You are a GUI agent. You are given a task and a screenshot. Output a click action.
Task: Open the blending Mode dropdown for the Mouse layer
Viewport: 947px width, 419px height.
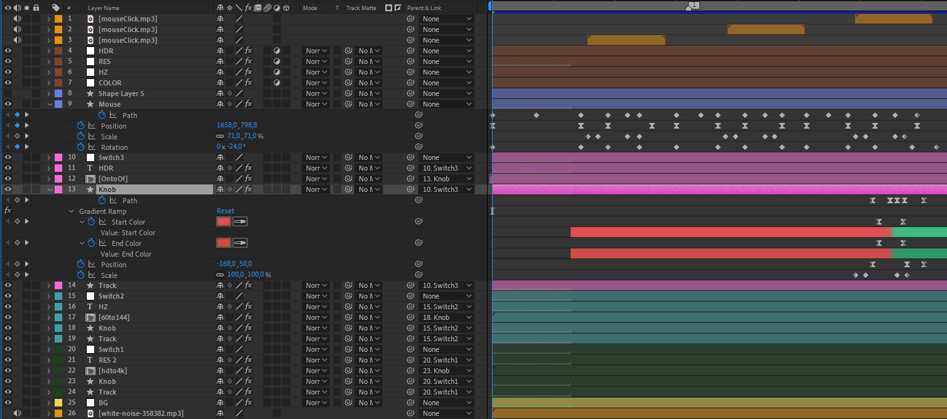pos(315,103)
